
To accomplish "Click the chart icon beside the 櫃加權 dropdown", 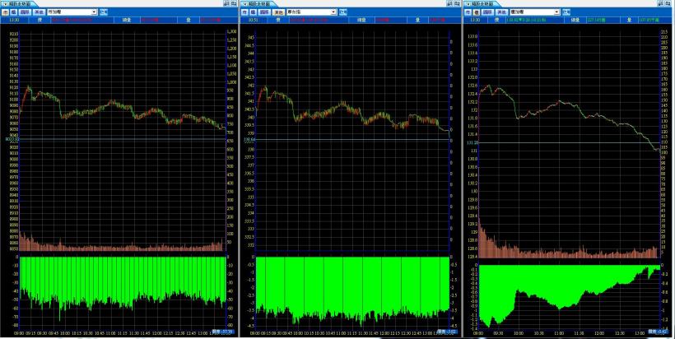I will (x=565, y=12).
